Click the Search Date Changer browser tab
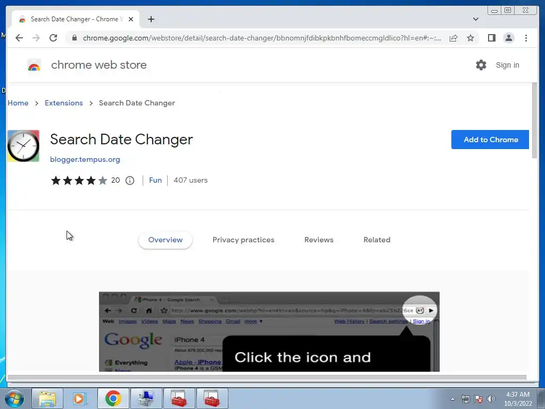 [76, 19]
